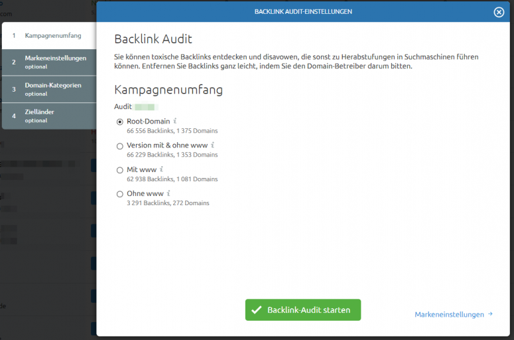Click info icon next to Root-Domain
This screenshot has height=340, width=514.
pyautogui.click(x=176, y=122)
